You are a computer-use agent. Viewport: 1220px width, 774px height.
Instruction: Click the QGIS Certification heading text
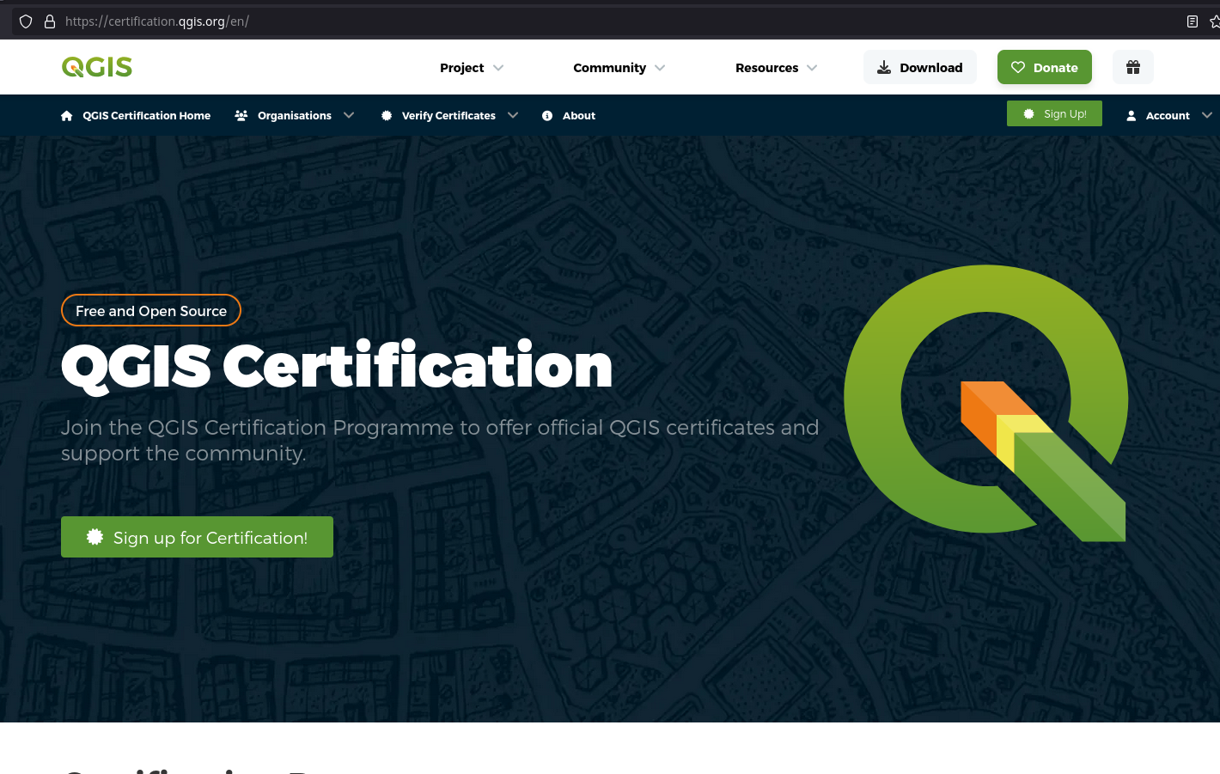(337, 367)
